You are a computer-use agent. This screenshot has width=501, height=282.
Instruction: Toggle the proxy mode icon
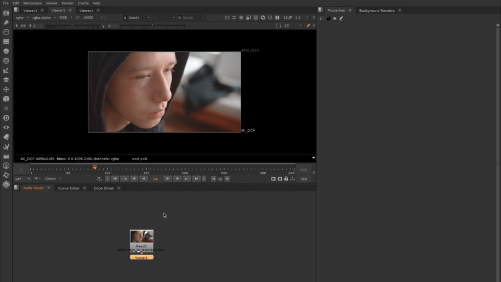point(249,18)
